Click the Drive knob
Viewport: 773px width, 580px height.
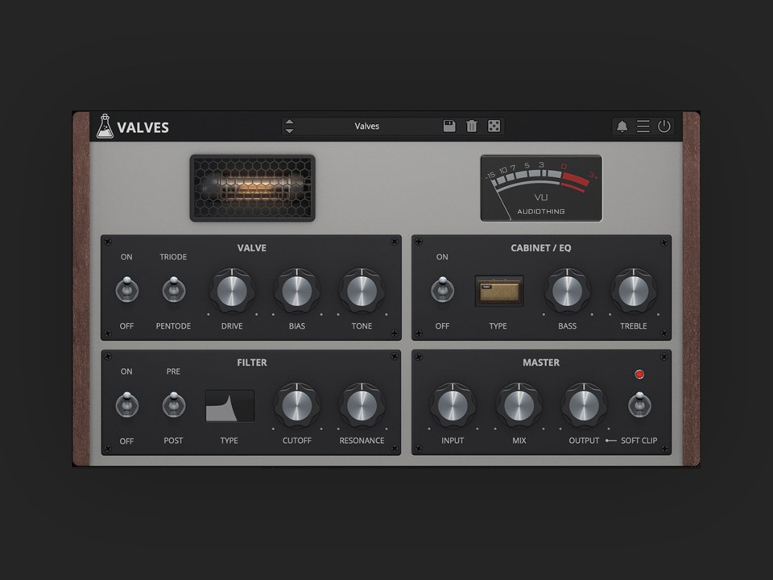[x=232, y=291]
